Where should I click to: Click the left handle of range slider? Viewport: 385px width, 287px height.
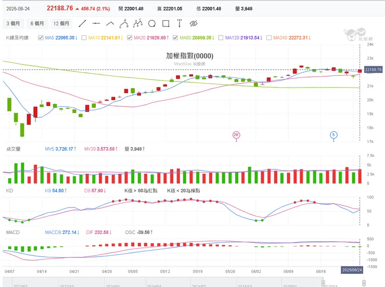coord(323,283)
